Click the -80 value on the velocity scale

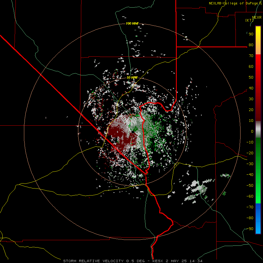click(250, 218)
